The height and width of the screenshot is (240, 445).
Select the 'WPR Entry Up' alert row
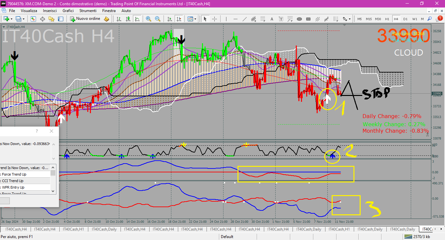[x=25, y=187]
